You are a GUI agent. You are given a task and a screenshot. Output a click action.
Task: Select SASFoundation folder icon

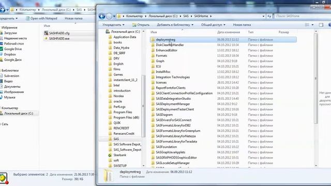click(153, 147)
